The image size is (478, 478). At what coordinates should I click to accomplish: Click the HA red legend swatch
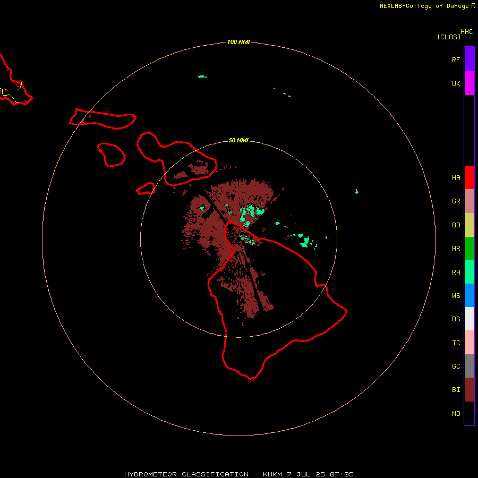(469, 177)
